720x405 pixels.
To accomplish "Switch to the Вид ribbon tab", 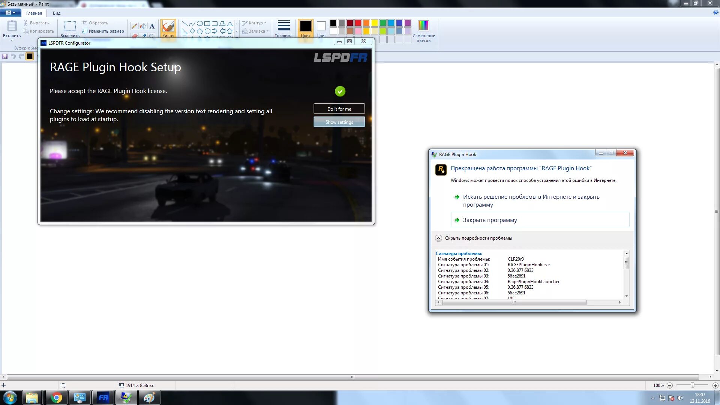I will (57, 13).
